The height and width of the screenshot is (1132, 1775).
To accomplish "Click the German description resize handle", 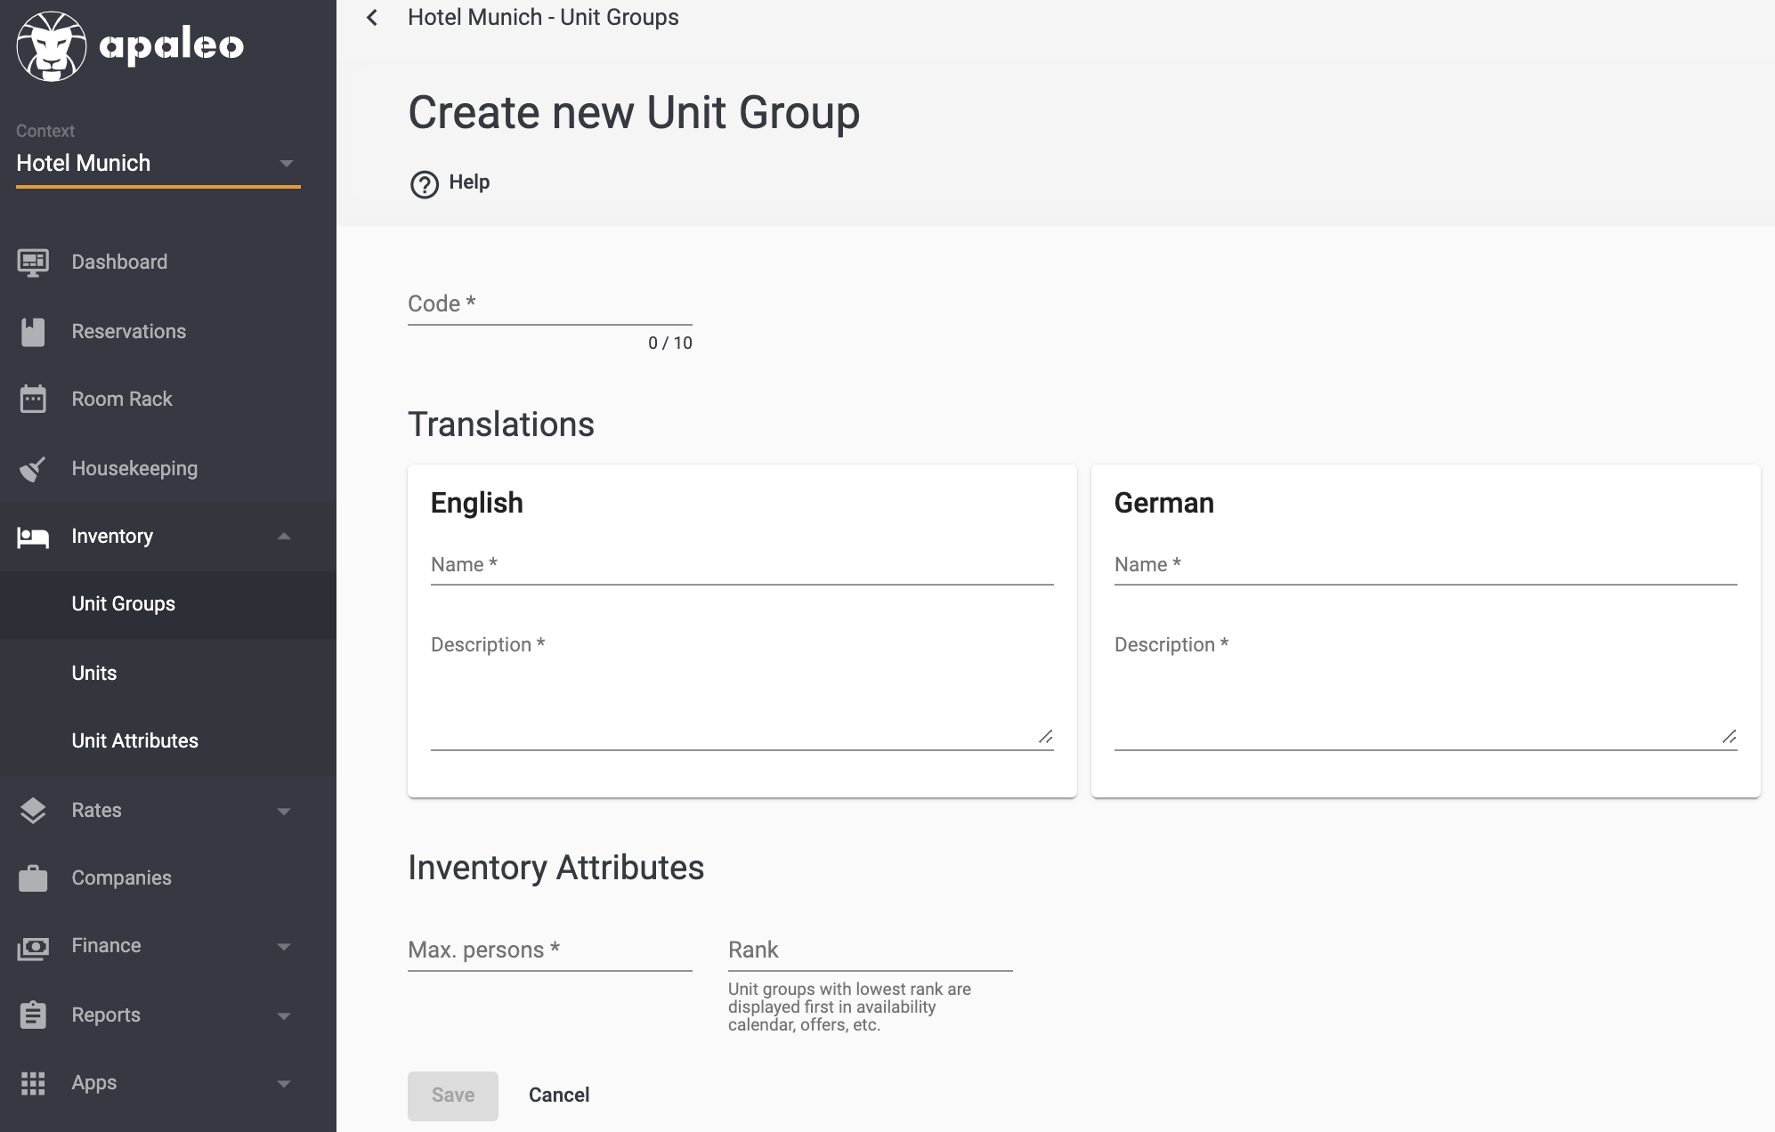I will [1730, 736].
